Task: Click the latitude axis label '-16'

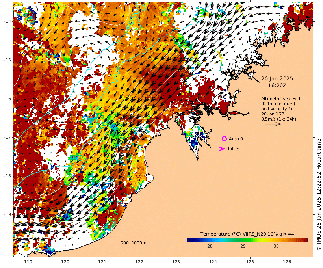Action: 7,99
